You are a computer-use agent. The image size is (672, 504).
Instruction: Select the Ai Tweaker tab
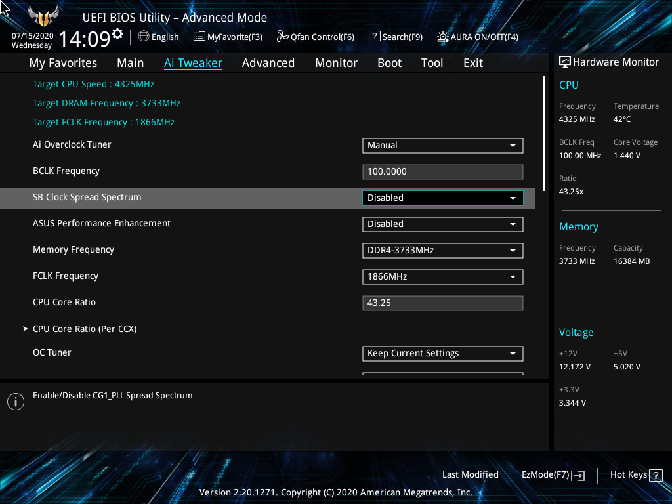[x=194, y=63]
